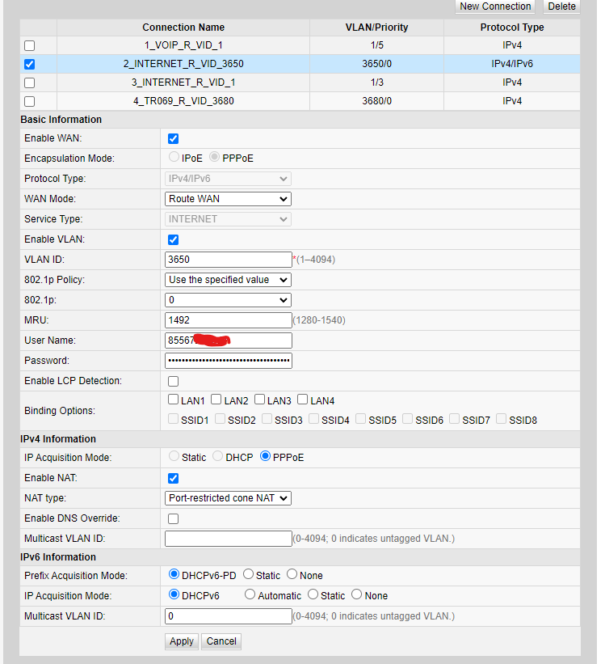Screen dimensions: 605x664
Task: Open the 802.1p priority value dropdown
Action: pos(228,300)
